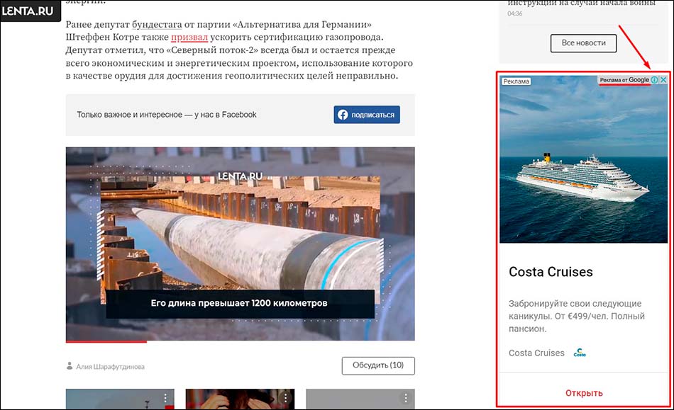
Task: Click the news timestamp '04:36'
Action: (x=514, y=13)
